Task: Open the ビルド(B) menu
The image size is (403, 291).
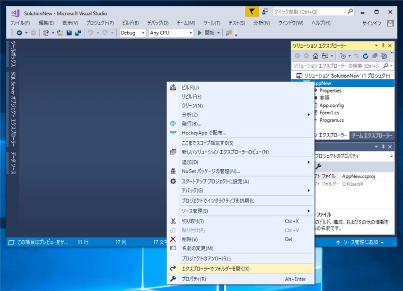Action: [x=130, y=23]
